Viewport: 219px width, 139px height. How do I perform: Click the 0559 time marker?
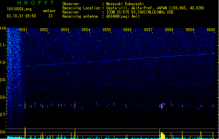pos(190,30)
